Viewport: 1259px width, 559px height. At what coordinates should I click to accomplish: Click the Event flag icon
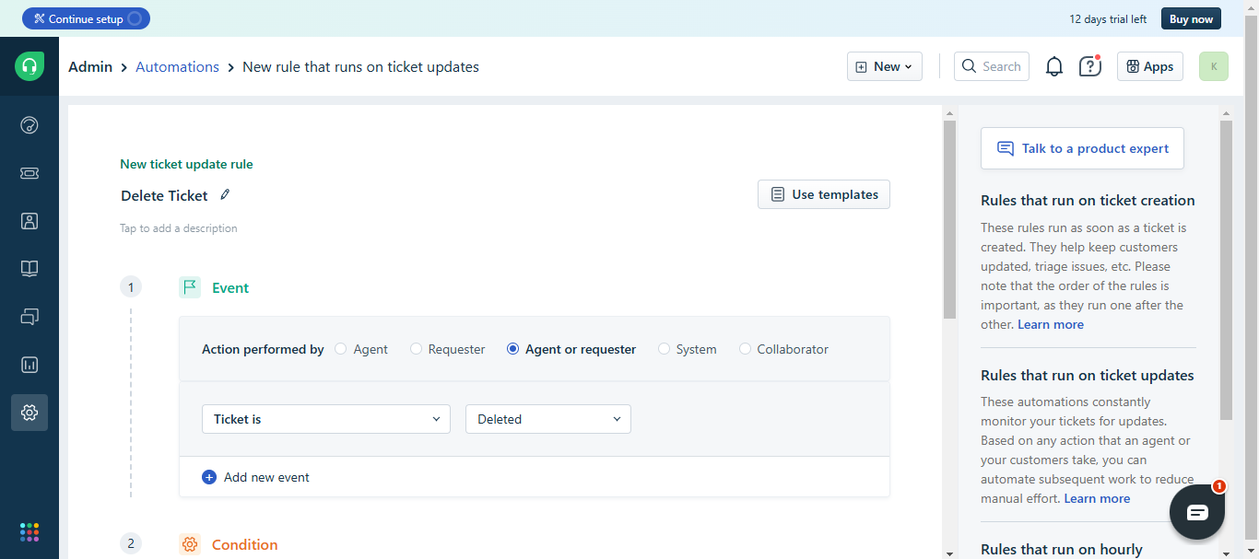click(x=190, y=287)
